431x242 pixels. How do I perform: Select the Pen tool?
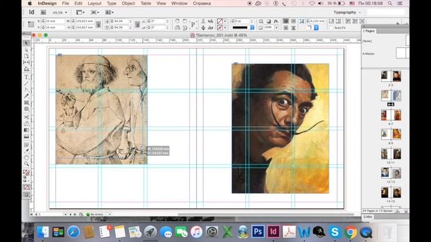(26, 89)
